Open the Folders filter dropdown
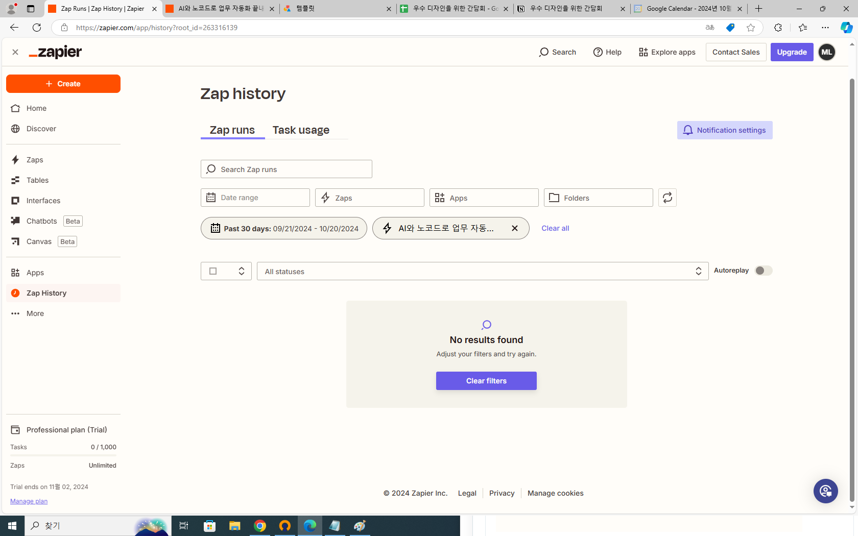Screen dimensions: 858x536 tap(599, 198)
